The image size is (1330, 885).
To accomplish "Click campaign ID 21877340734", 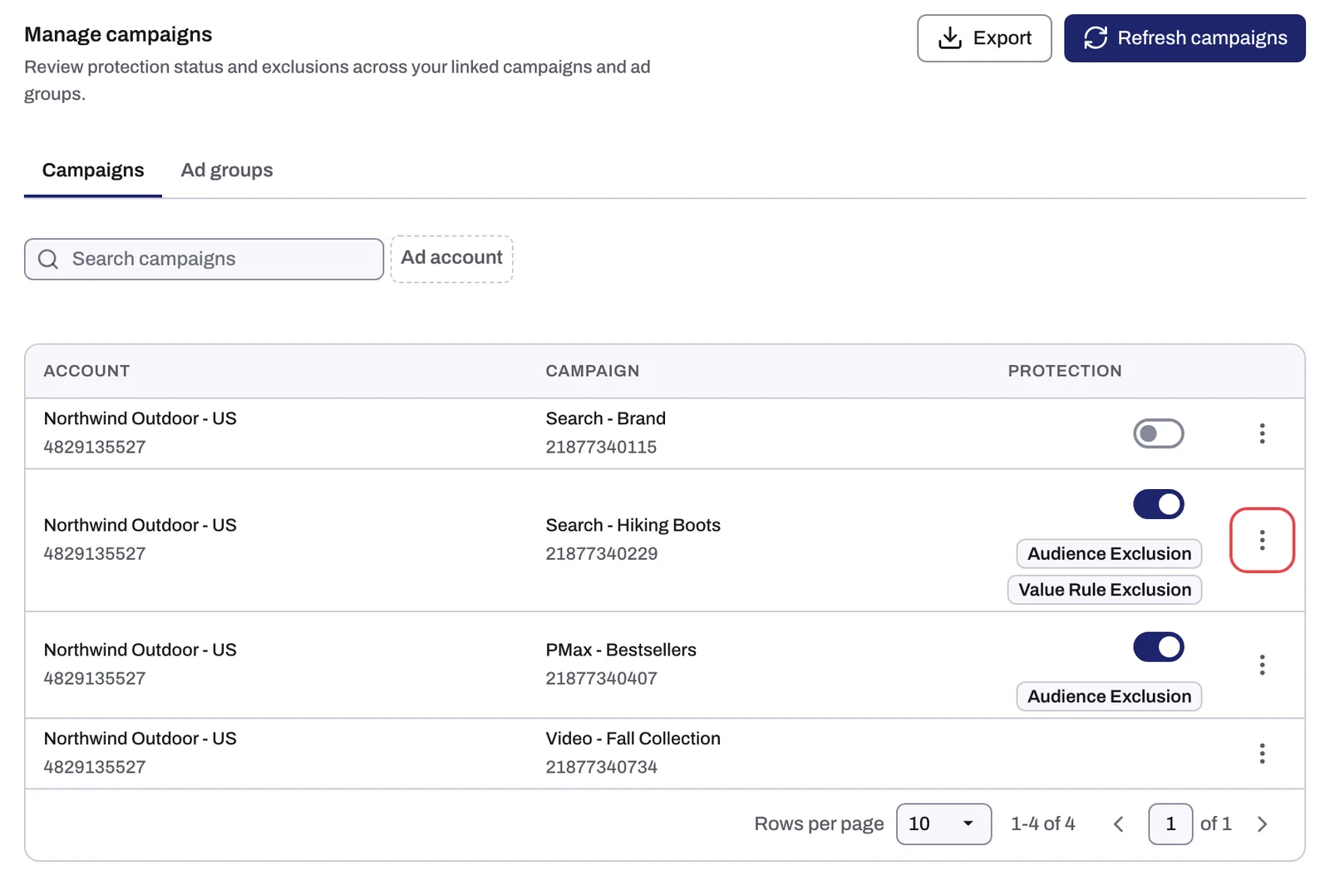I will (x=602, y=767).
